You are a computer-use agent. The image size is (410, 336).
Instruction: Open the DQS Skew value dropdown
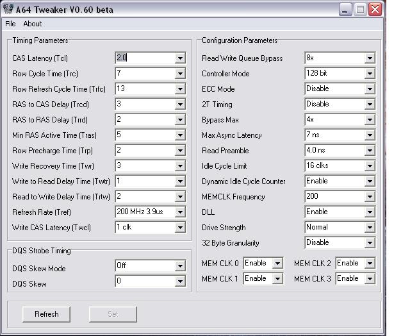[x=180, y=281]
